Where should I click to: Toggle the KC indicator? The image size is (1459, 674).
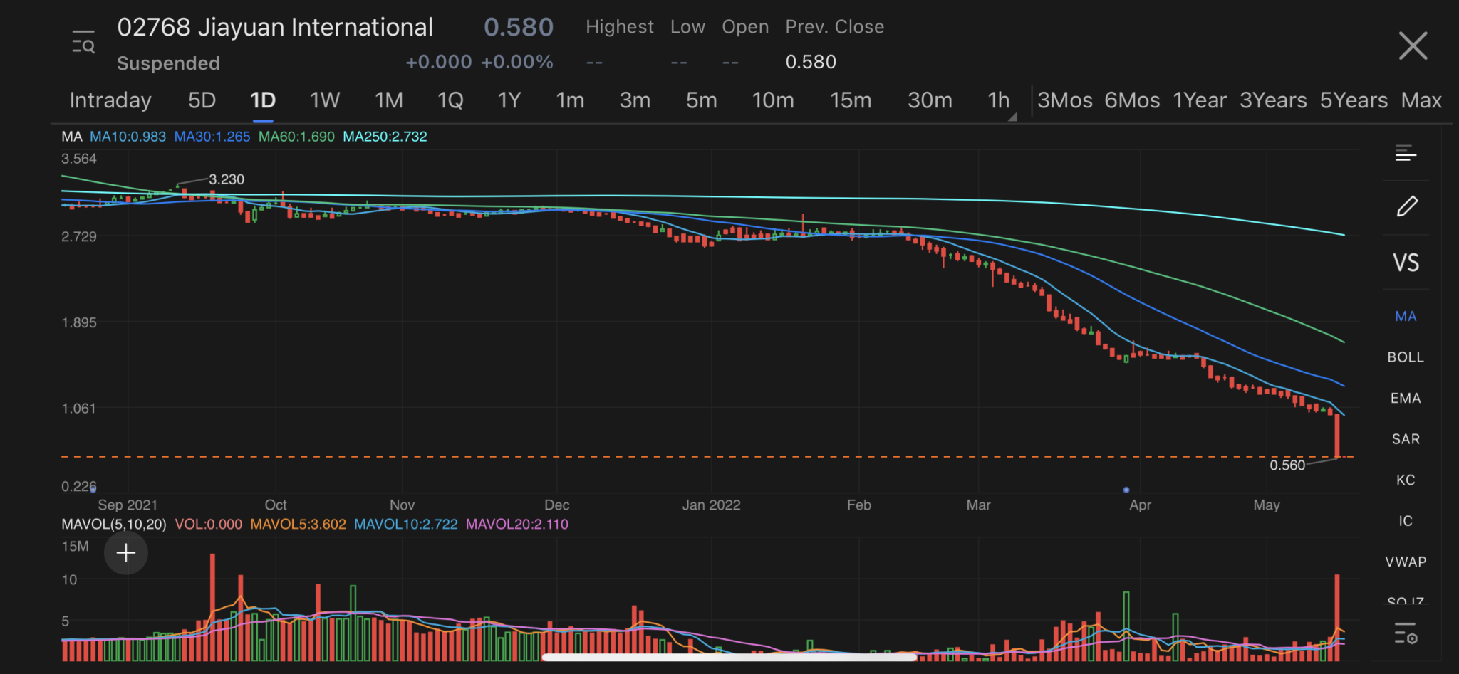tap(1406, 480)
